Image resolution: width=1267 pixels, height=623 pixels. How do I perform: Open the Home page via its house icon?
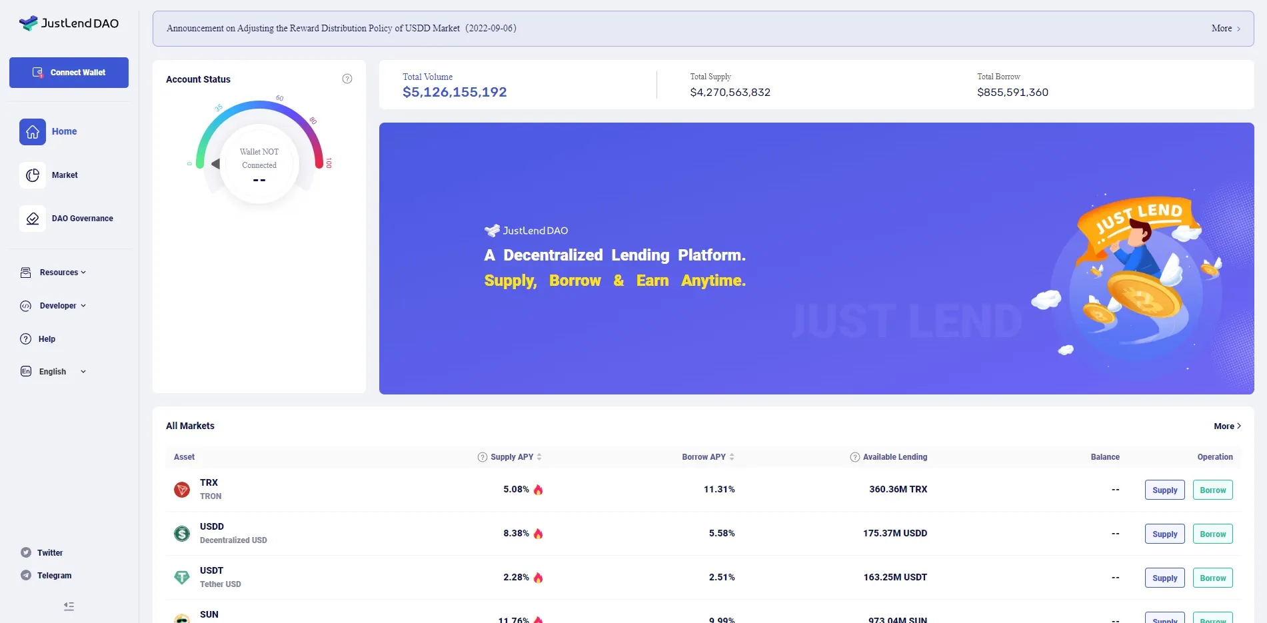pos(32,132)
